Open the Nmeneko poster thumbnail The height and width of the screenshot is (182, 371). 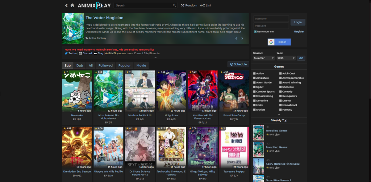click(x=77, y=91)
